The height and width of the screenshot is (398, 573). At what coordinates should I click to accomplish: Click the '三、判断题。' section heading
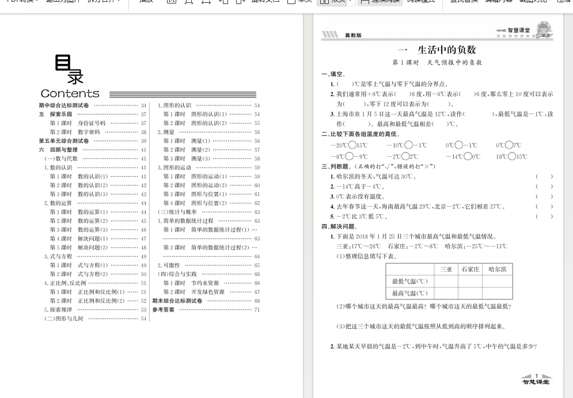click(x=337, y=166)
